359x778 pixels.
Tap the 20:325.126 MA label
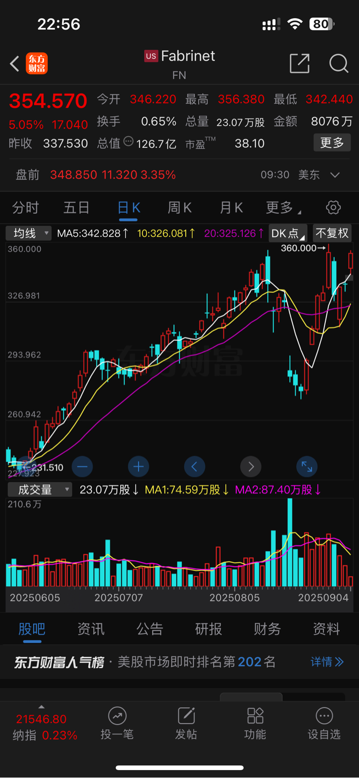tap(234, 233)
